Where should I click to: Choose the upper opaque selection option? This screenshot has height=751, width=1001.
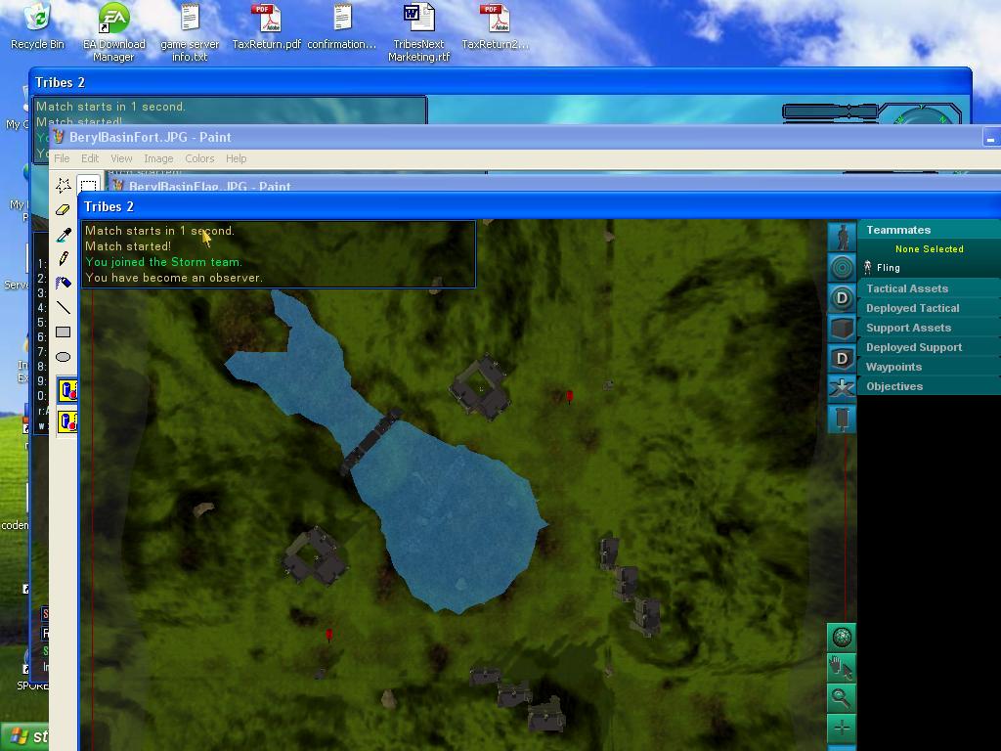pyautogui.click(x=67, y=390)
